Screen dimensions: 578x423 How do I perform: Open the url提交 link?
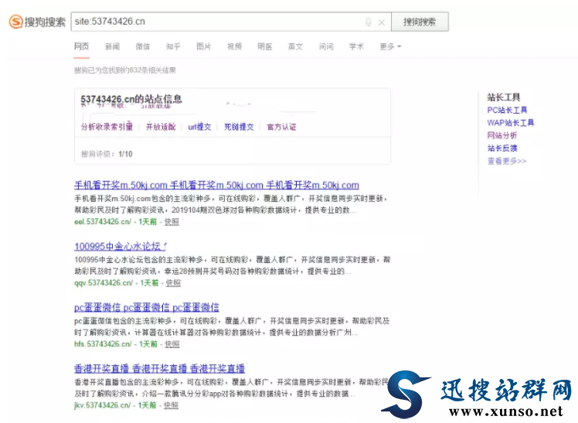click(x=199, y=127)
